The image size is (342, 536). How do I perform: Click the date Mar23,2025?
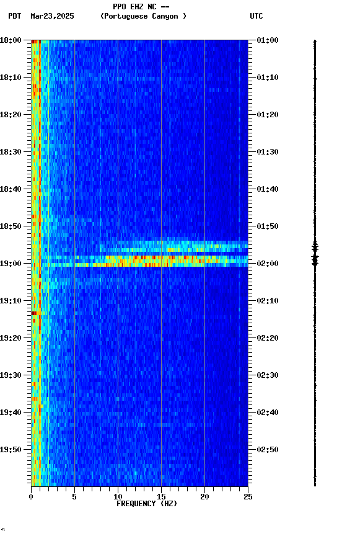(52, 16)
